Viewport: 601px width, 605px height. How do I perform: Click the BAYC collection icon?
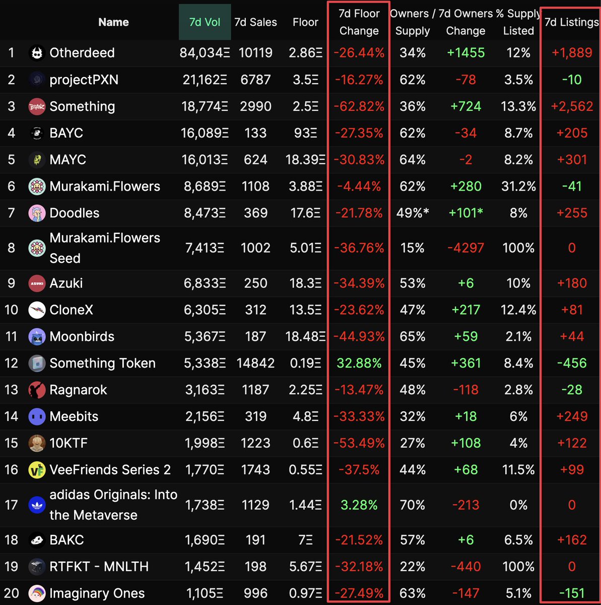pyautogui.click(x=37, y=133)
